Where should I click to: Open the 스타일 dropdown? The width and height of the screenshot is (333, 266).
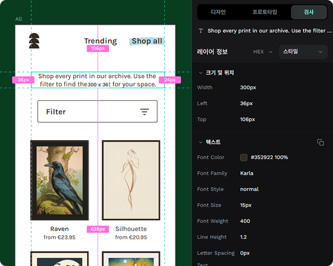[x=303, y=52]
